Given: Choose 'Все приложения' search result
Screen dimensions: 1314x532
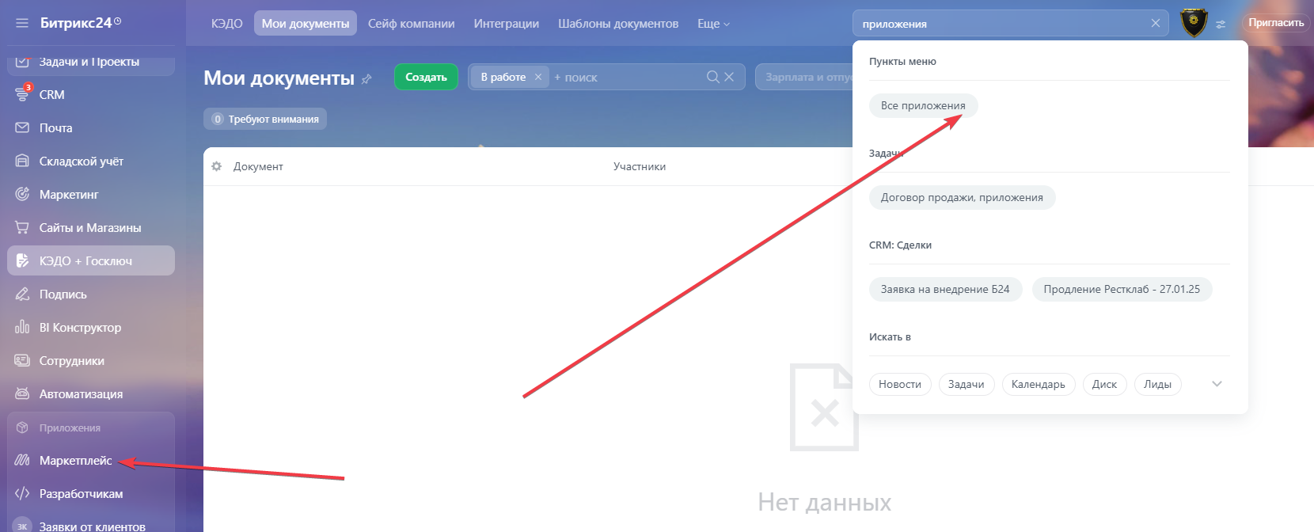Looking at the screenshot, I should (x=923, y=105).
